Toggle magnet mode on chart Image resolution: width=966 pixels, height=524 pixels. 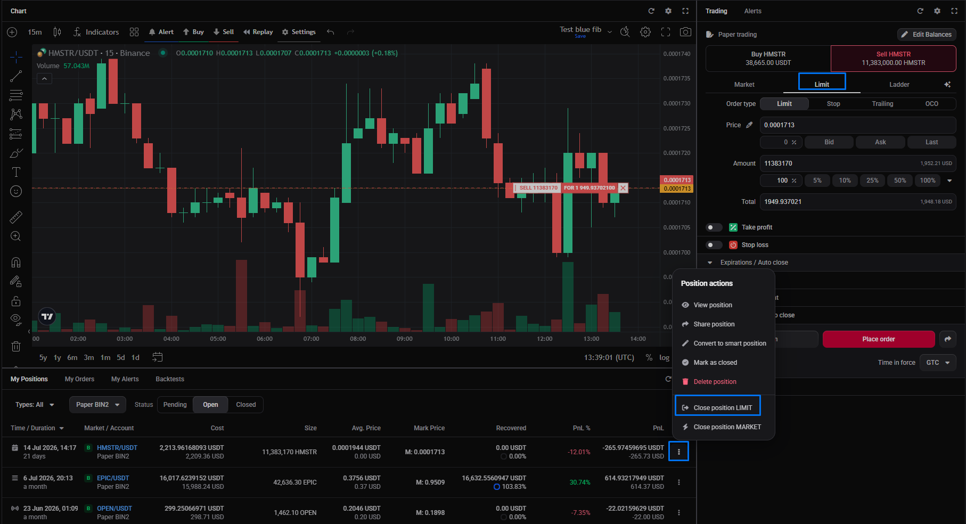coord(16,262)
